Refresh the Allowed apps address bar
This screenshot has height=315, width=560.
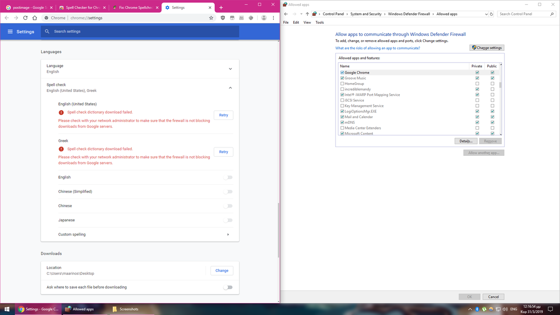pyautogui.click(x=492, y=14)
